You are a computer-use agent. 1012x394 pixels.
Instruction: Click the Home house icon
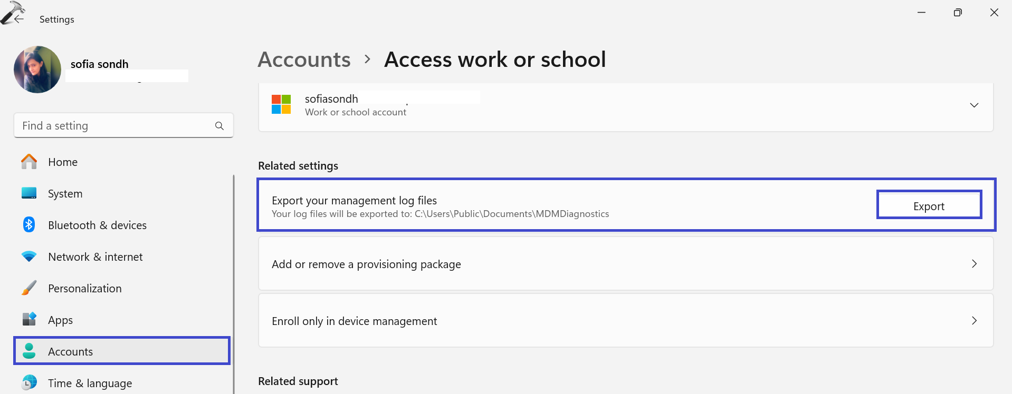click(29, 162)
